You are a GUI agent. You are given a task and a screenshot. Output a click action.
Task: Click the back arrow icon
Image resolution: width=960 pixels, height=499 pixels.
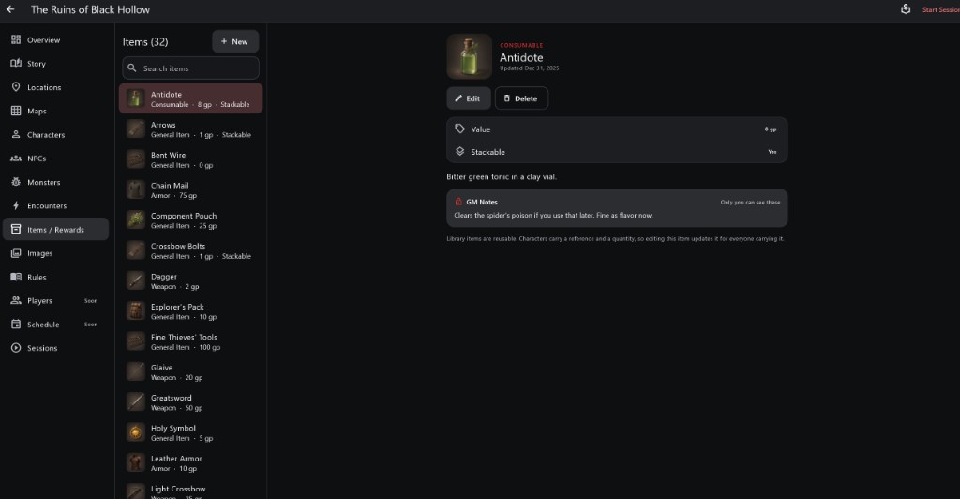10,9
